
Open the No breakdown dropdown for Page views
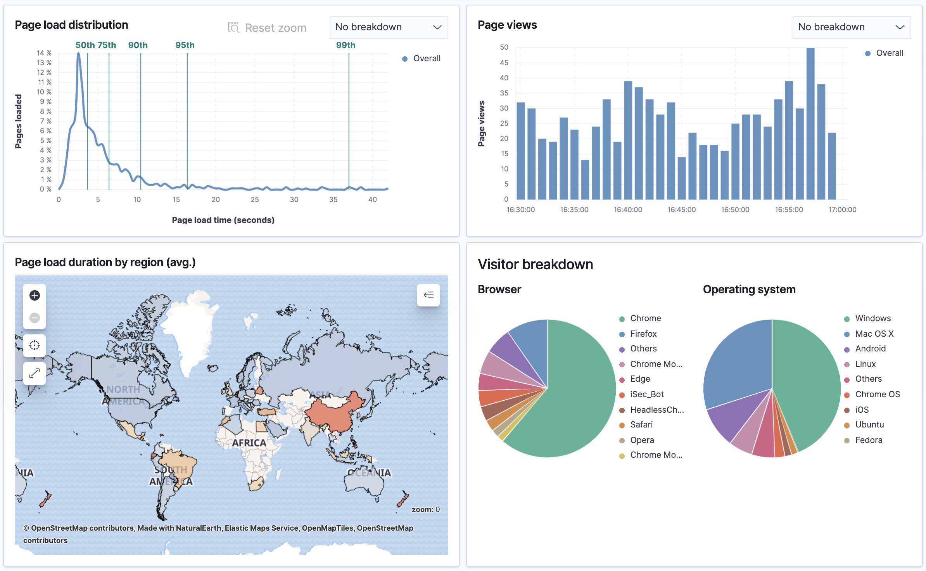[x=852, y=27]
